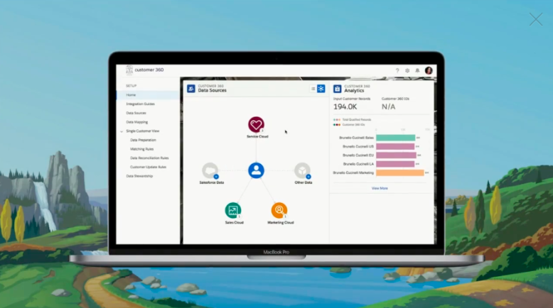Close the video overlay with the X
Viewport: 553px width, 308px height.
(x=536, y=19)
